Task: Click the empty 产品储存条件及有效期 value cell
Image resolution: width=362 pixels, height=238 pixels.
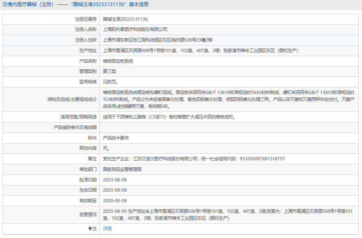Action: click(x=228, y=127)
